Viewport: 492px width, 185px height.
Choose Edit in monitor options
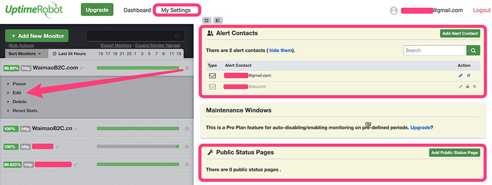pos(17,93)
